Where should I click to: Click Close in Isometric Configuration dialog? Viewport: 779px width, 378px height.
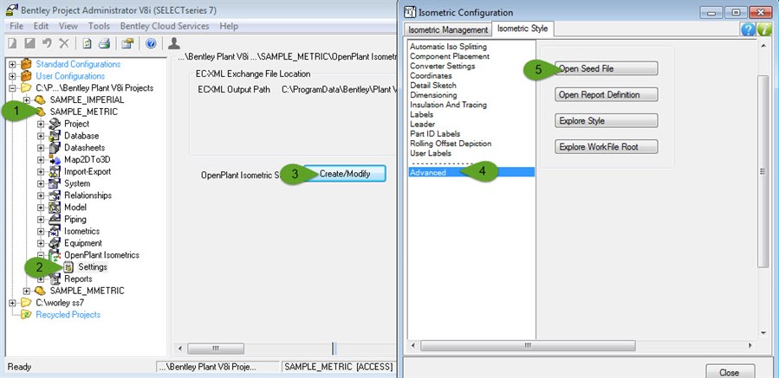coord(730,372)
